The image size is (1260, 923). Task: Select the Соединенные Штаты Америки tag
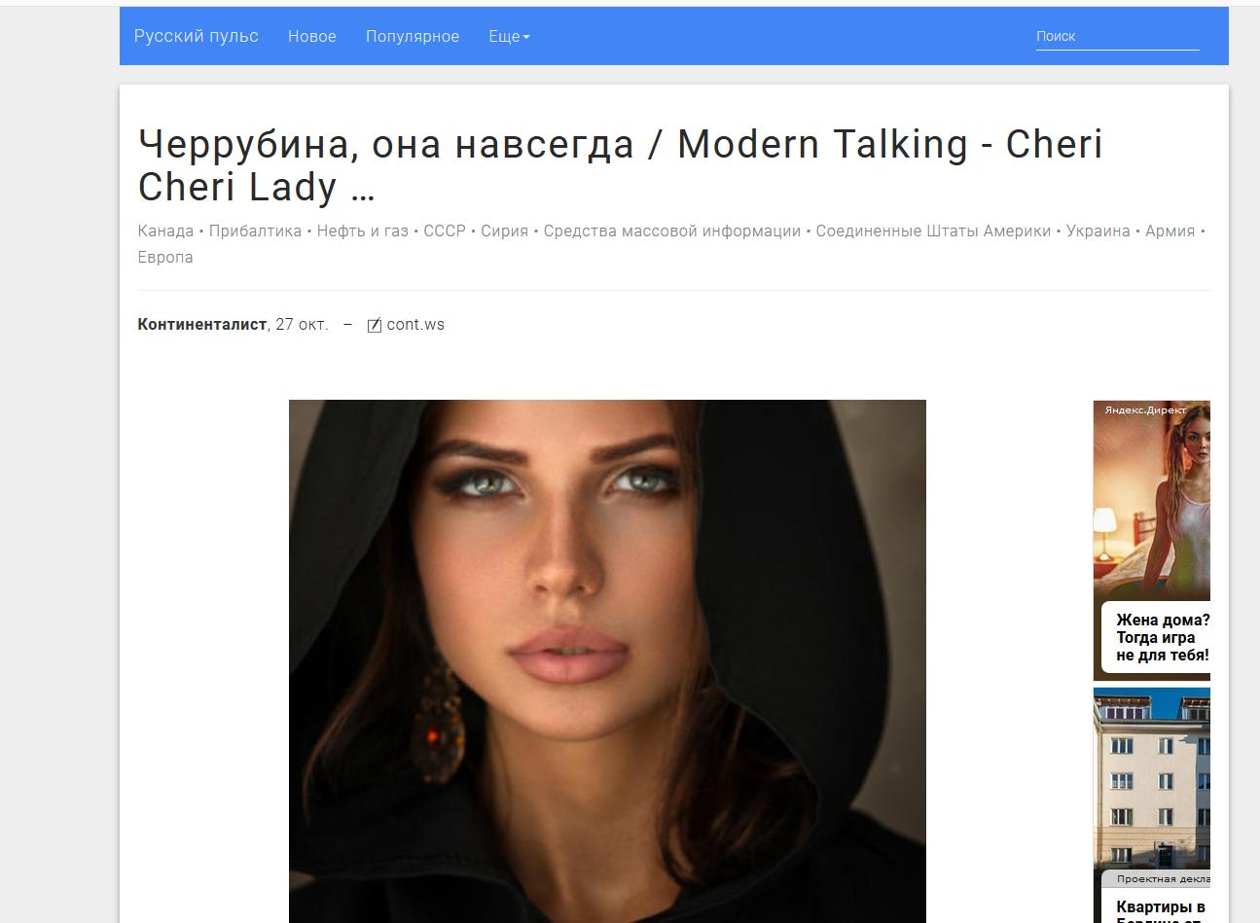tap(933, 231)
